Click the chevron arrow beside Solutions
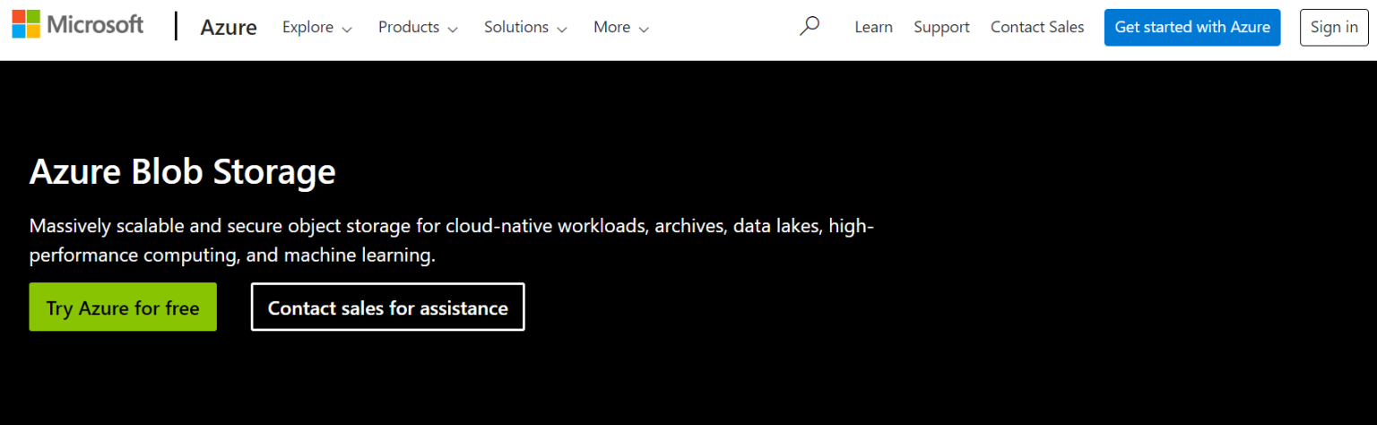1377x425 pixels. pos(562,29)
